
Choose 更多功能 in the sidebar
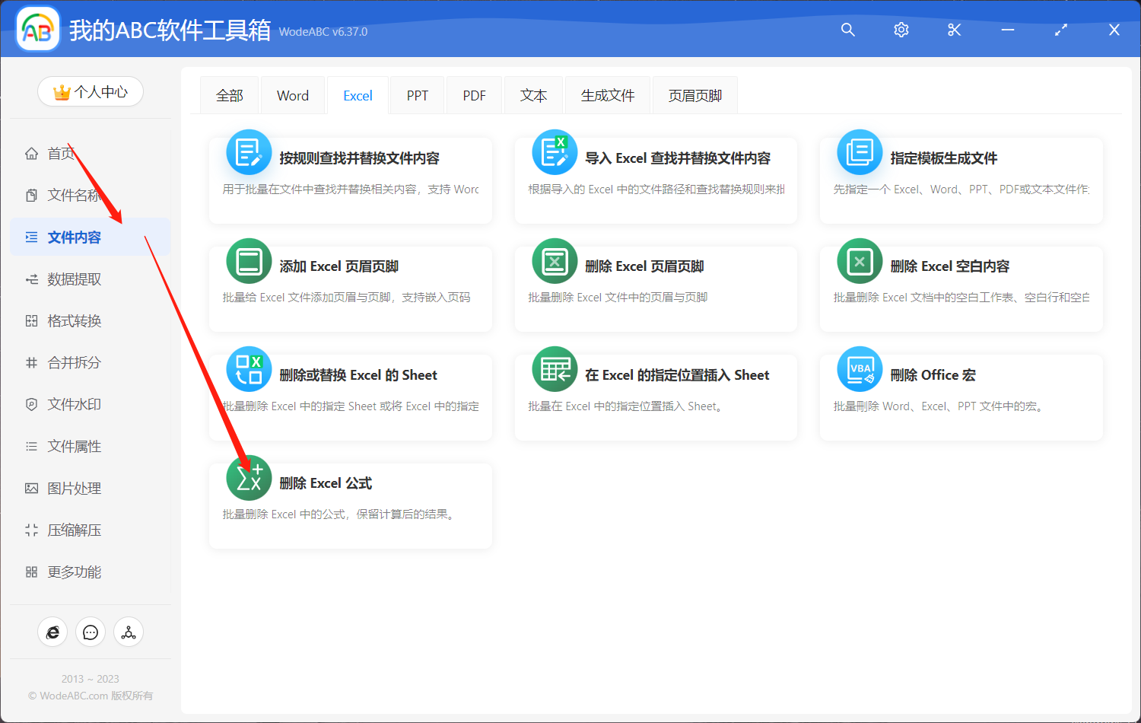tap(74, 572)
